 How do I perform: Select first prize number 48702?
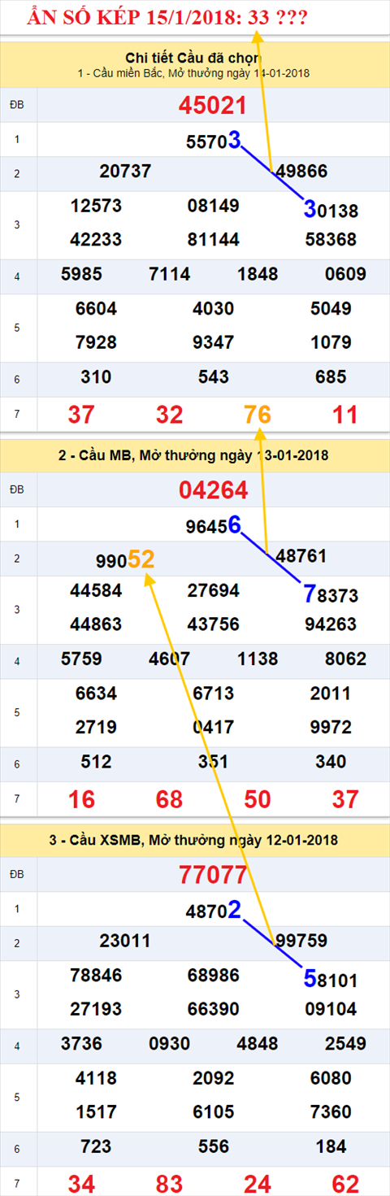pyautogui.click(x=214, y=911)
